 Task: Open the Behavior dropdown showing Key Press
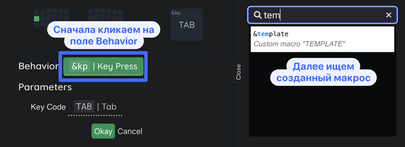coord(117,66)
